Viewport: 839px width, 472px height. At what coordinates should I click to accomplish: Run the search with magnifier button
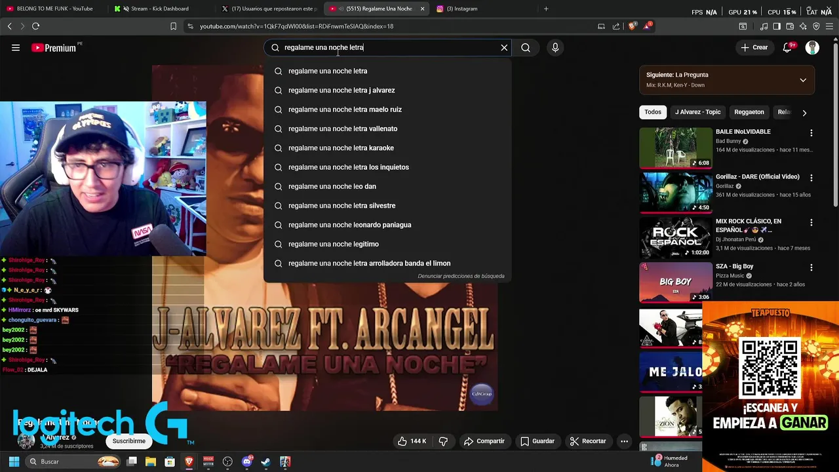[x=526, y=47]
